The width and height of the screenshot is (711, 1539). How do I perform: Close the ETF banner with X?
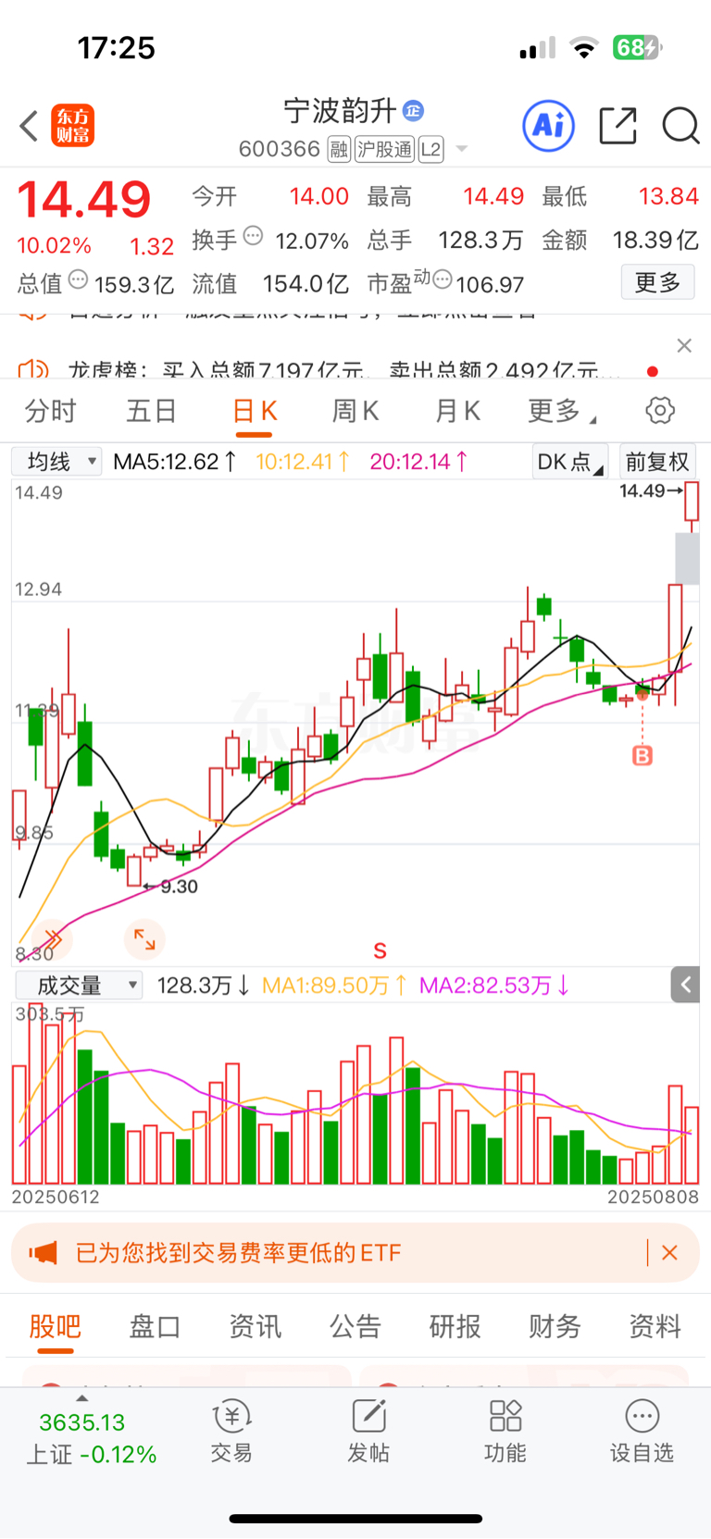coord(670,1253)
